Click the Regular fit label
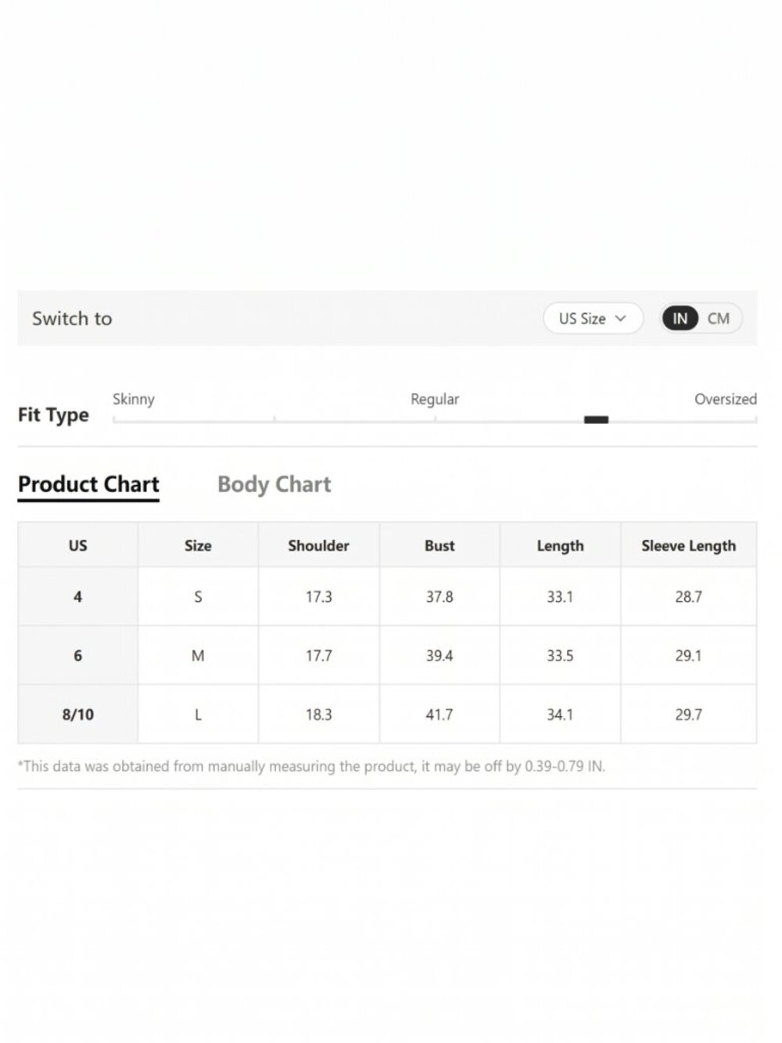Screen dimensions: 782x1043 435,399
